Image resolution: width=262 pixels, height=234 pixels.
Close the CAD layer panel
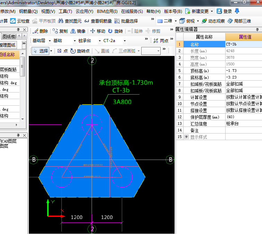pos(25,135)
